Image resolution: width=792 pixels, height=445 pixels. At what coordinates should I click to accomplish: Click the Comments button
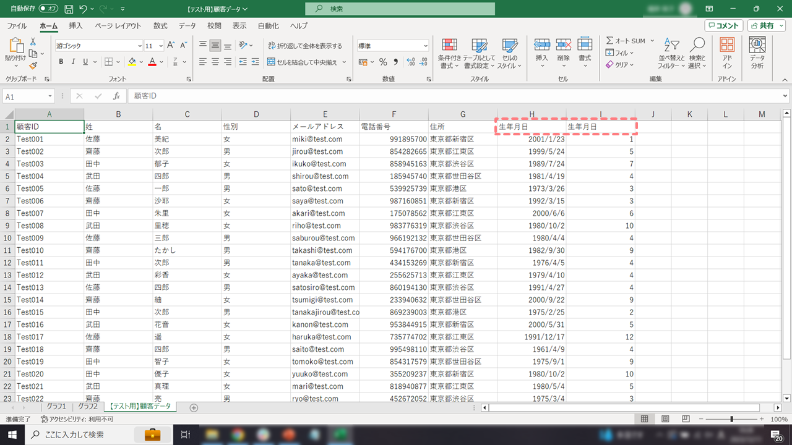[724, 25]
